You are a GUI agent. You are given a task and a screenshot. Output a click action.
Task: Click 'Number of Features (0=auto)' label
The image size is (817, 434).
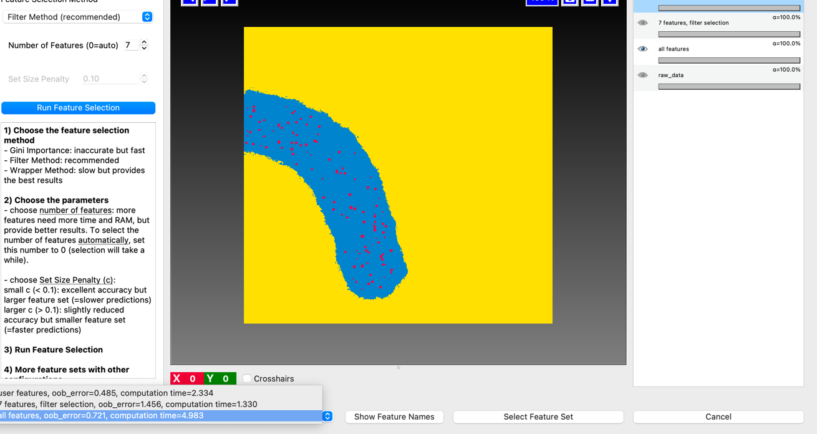click(63, 46)
